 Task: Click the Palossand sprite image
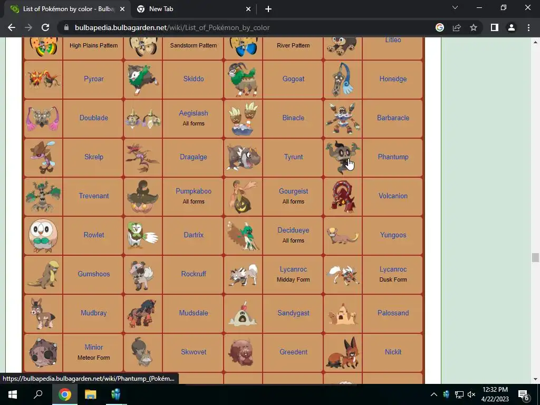[x=343, y=314]
